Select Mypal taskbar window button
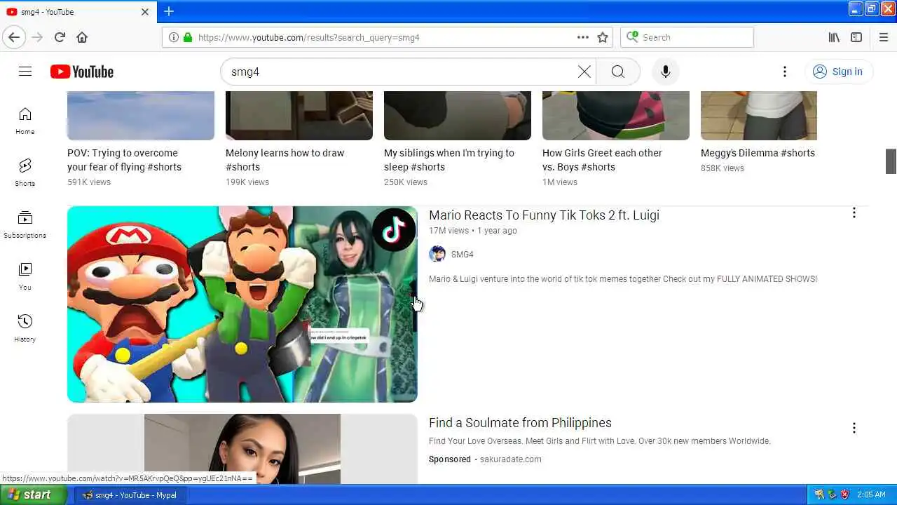The image size is (897, 505). click(130, 494)
